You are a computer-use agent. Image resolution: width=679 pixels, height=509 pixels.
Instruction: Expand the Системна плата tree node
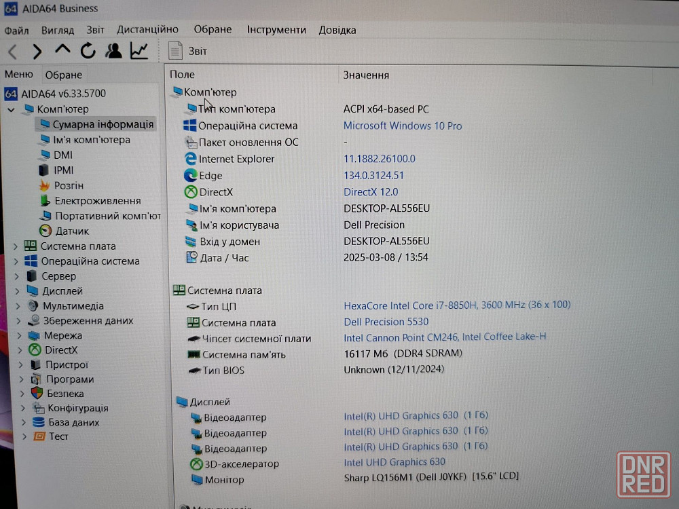pyautogui.click(x=15, y=246)
